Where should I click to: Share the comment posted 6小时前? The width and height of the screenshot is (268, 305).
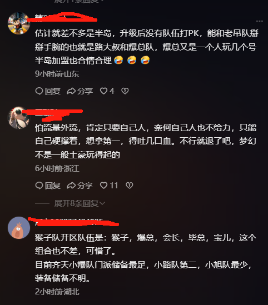(80, 186)
